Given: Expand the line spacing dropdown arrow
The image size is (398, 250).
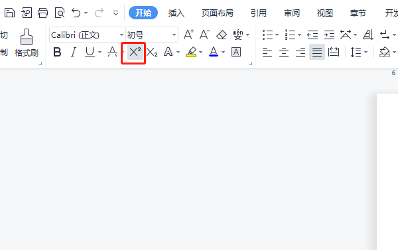Looking at the screenshot, I should pyautogui.click(x=365, y=53).
